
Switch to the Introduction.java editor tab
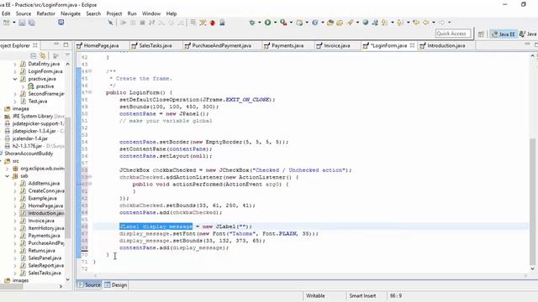446,45
